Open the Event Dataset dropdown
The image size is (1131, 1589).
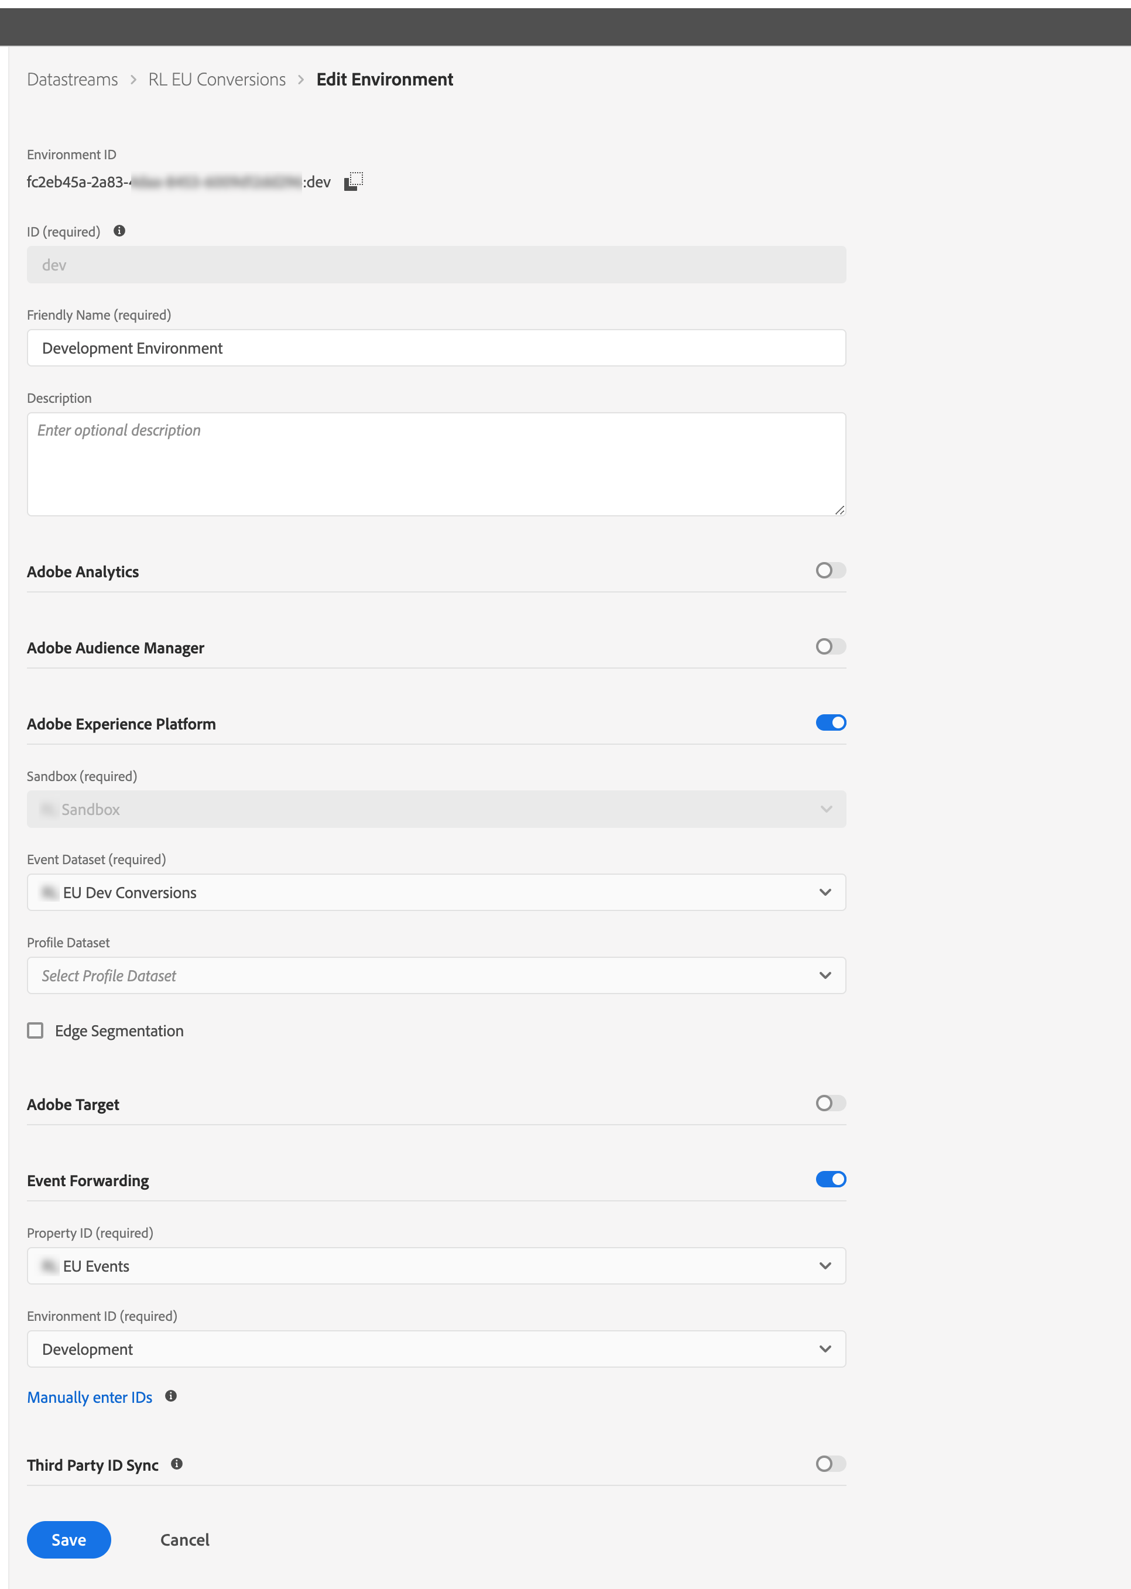click(x=437, y=893)
